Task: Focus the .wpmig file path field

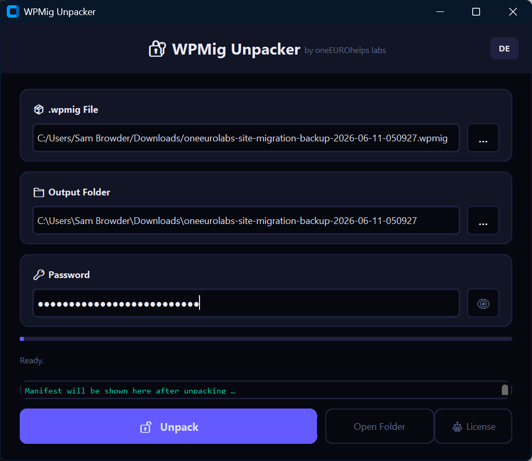Action: (246, 138)
